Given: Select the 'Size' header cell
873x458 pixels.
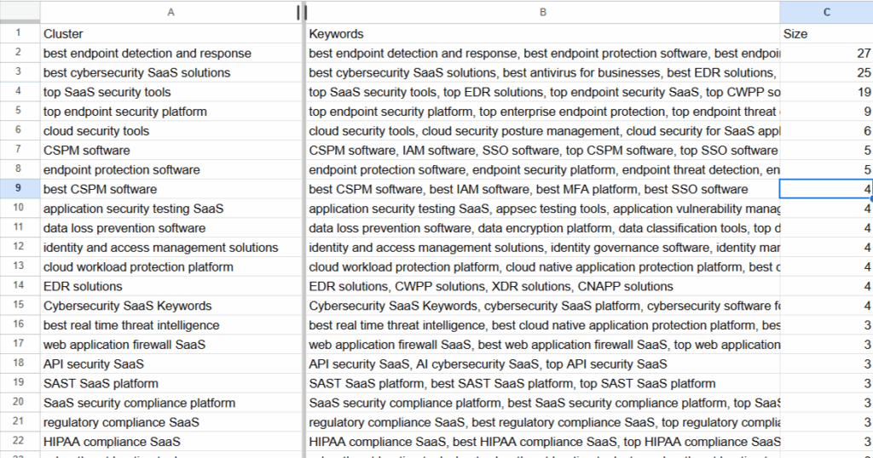Looking at the screenshot, I should coord(825,34).
